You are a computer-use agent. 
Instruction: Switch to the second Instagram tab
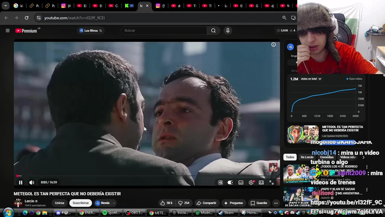click(160, 6)
